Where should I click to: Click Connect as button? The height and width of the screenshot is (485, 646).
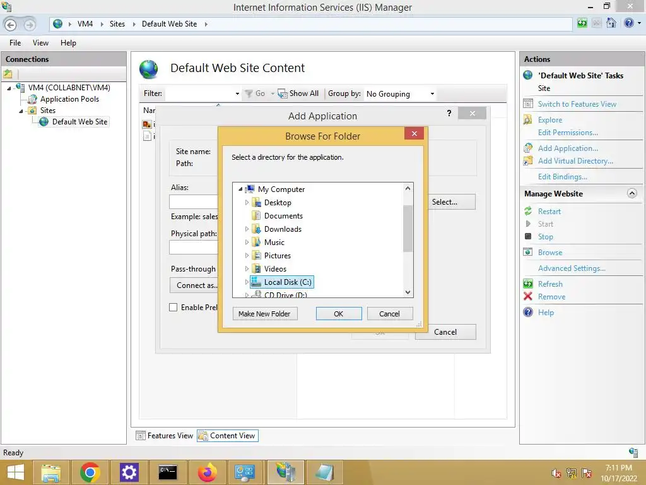point(194,285)
